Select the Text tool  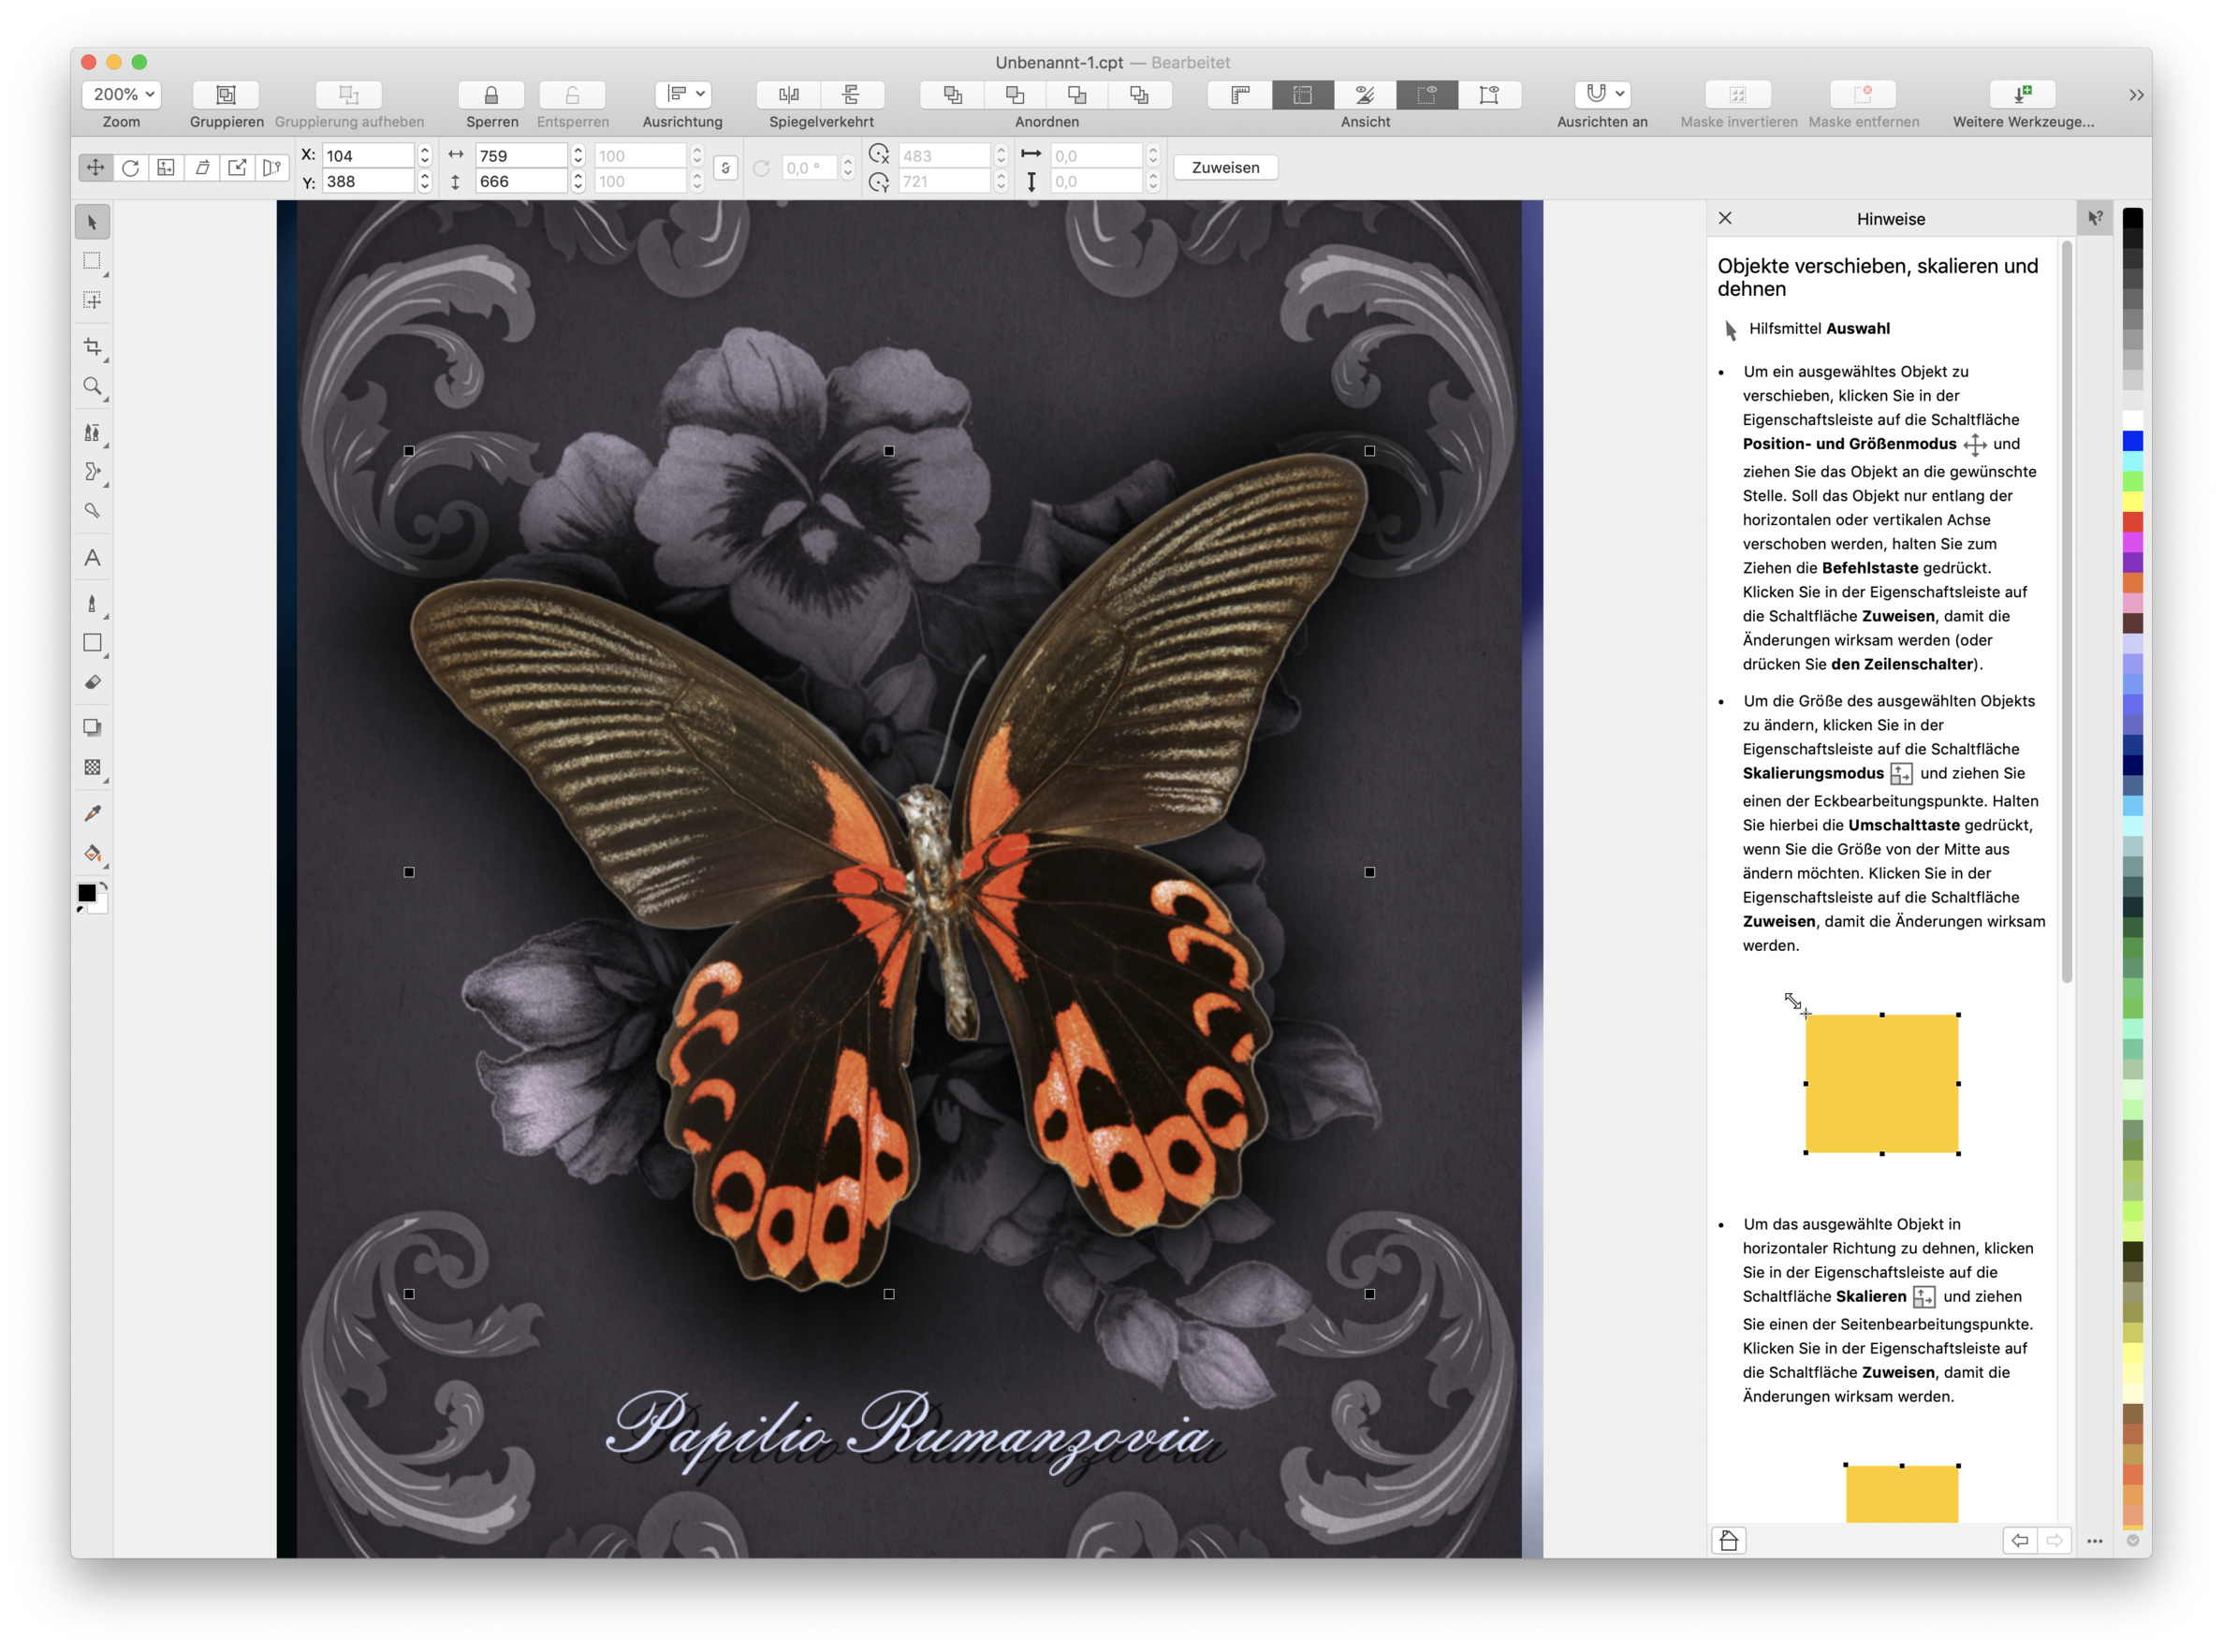92,558
